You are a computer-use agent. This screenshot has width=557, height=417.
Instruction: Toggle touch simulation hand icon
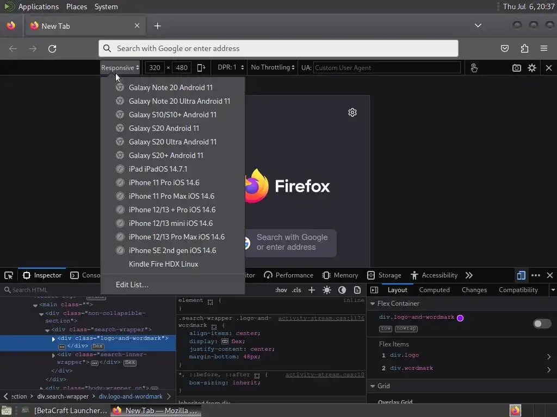pos(474,68)
